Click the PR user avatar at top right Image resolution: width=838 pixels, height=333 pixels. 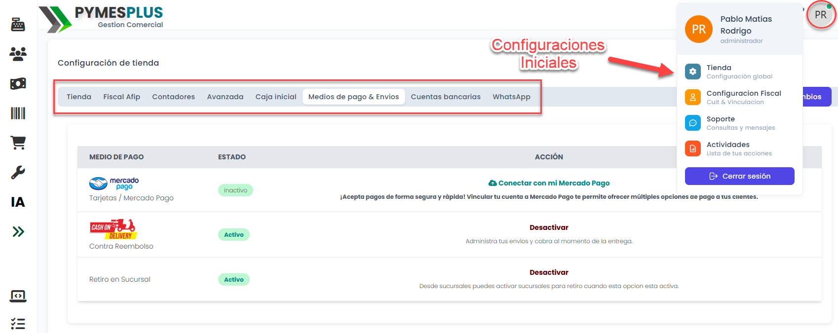pyautogui.click(x=821, y=15)
